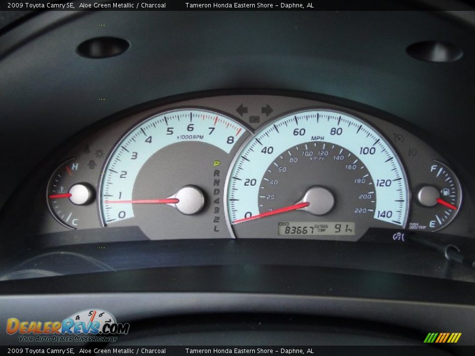475x356 pixels.
Task: Click the fuel gauge red needle
Action: coord(446,204)
